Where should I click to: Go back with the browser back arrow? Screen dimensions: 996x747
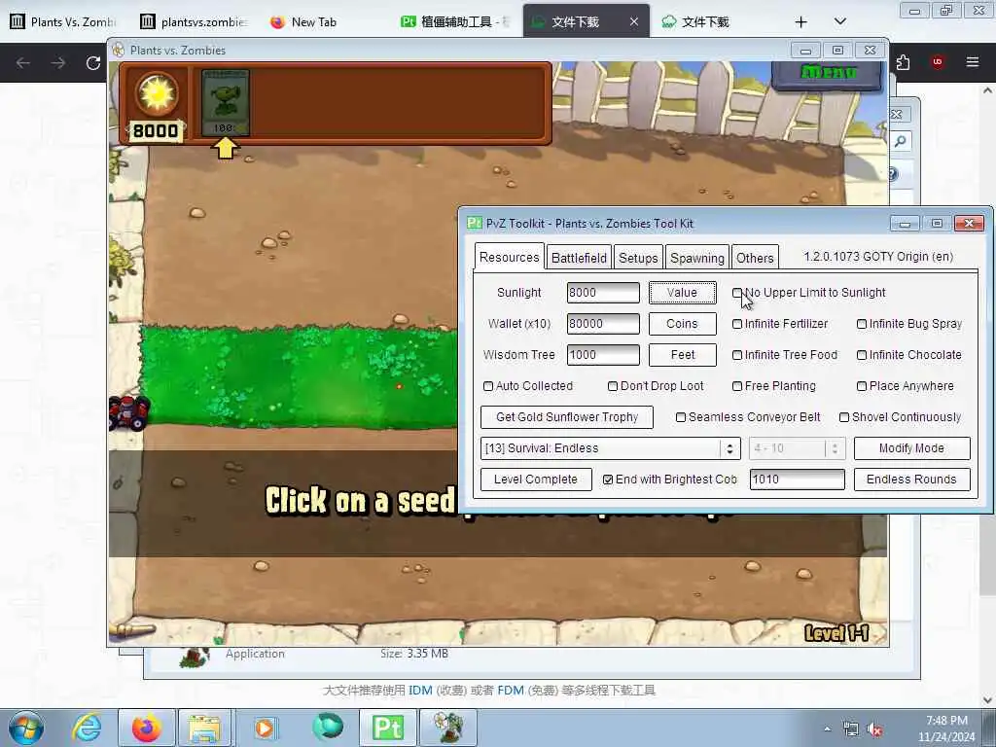tap(23, 62)
